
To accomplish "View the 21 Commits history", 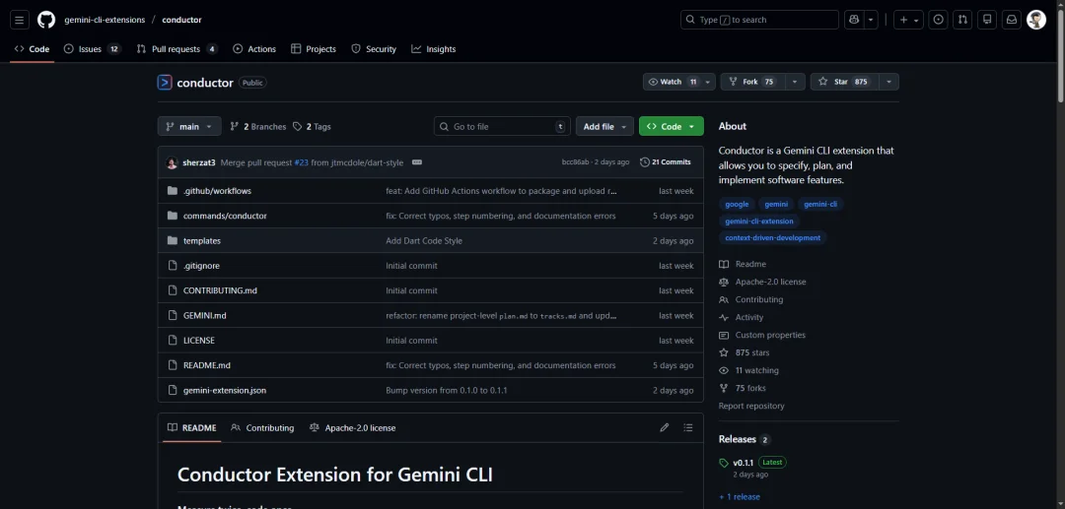I will pos(666,162).
